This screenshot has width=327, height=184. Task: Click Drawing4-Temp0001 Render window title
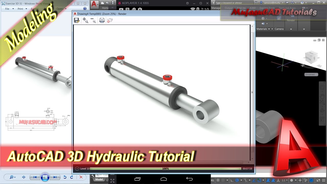click(x=102, y=14)
